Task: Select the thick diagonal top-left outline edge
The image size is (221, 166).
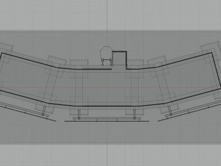Action: click(29, 60)
